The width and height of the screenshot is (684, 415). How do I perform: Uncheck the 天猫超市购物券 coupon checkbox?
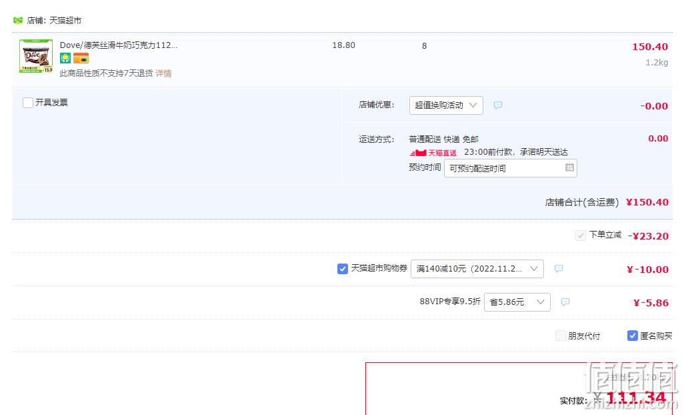(x=343, y=269)
